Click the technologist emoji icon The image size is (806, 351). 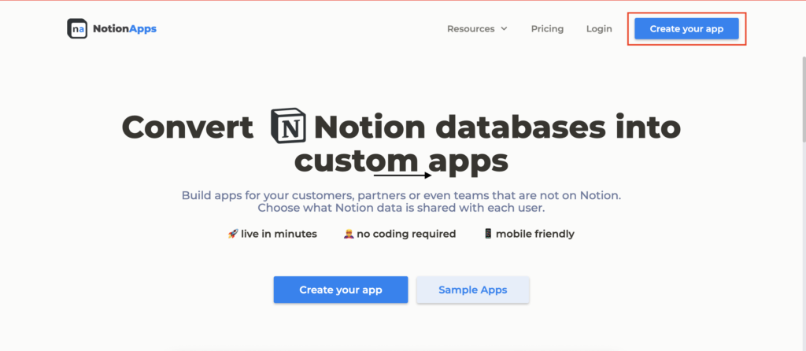coord(348,234)
